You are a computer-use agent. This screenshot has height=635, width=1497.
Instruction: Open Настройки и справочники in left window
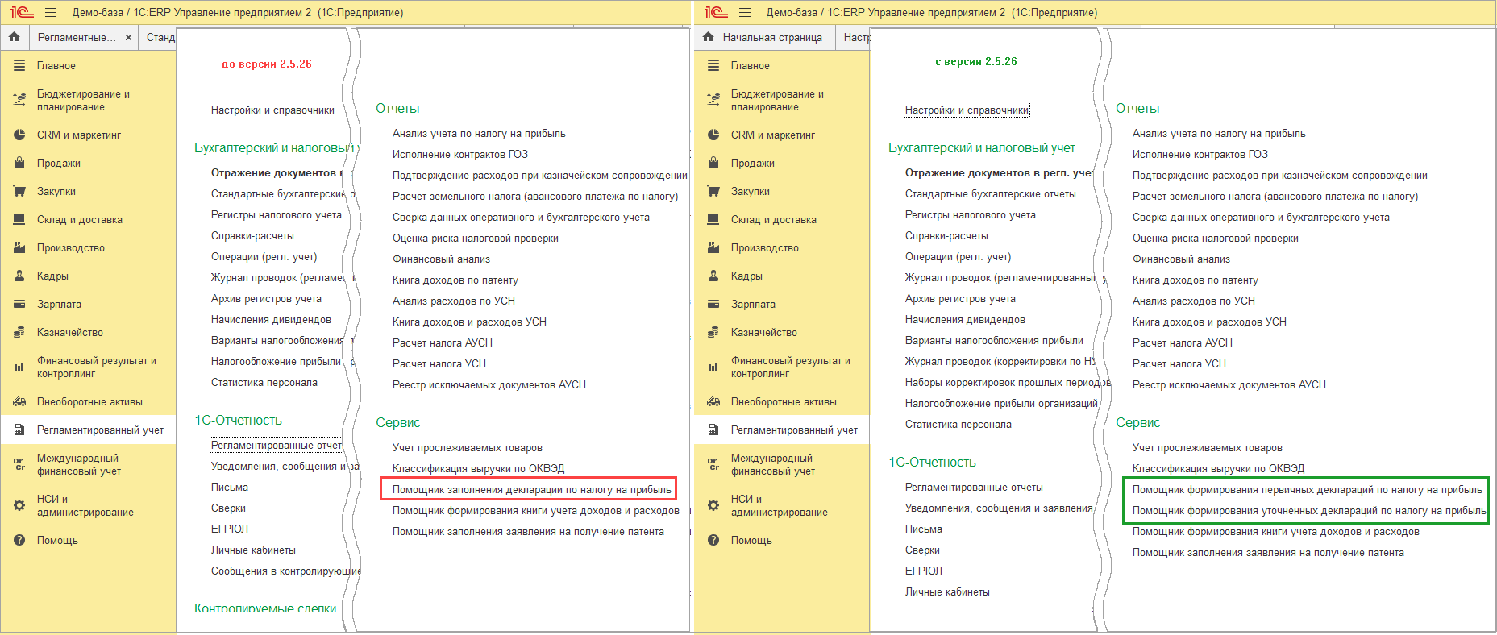click(272, 110)
